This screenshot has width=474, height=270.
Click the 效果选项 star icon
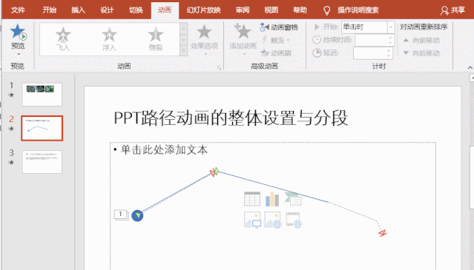(x=204, y=32)
